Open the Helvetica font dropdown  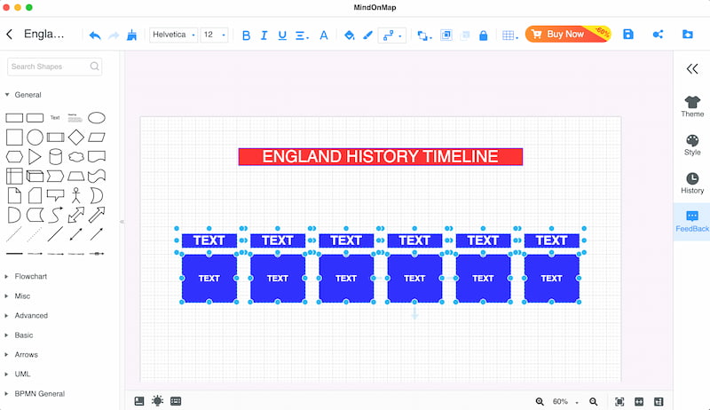point(173,35)
